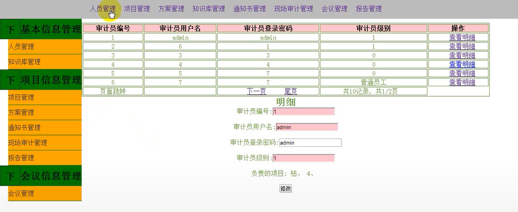Click the 页面跳转 cell
This screenshot has width=518, height=212.
113,91
